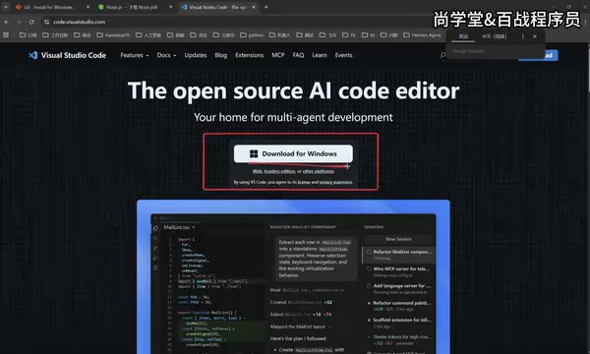The width and height of the screenshot is (590, 354).
Task: Open the Blog page
Action: 221,55
